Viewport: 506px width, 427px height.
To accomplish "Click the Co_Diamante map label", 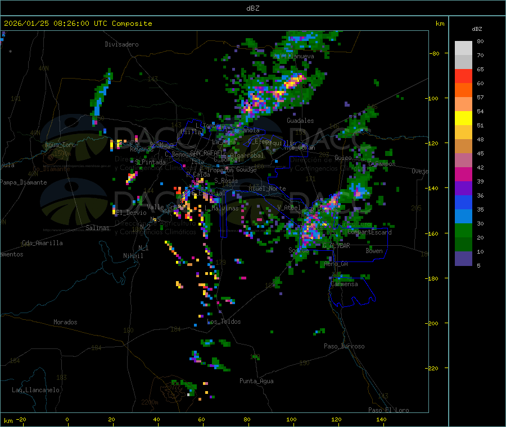I will point(51,169).
